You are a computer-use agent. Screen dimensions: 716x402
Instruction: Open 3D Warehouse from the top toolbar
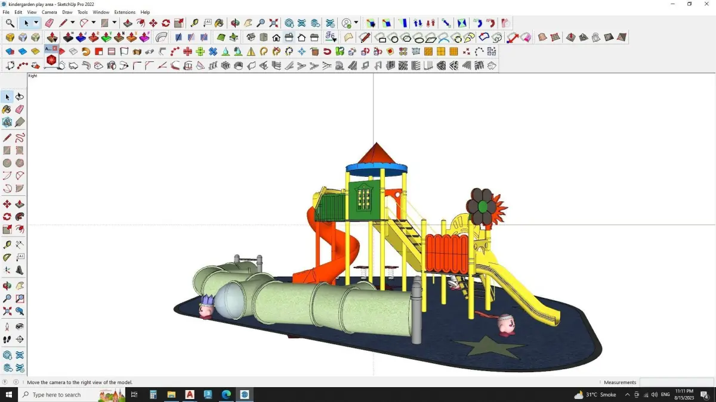pos(289,23)
